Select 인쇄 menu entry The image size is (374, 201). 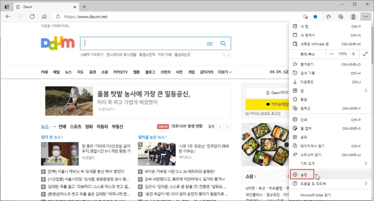click(330, 120)
